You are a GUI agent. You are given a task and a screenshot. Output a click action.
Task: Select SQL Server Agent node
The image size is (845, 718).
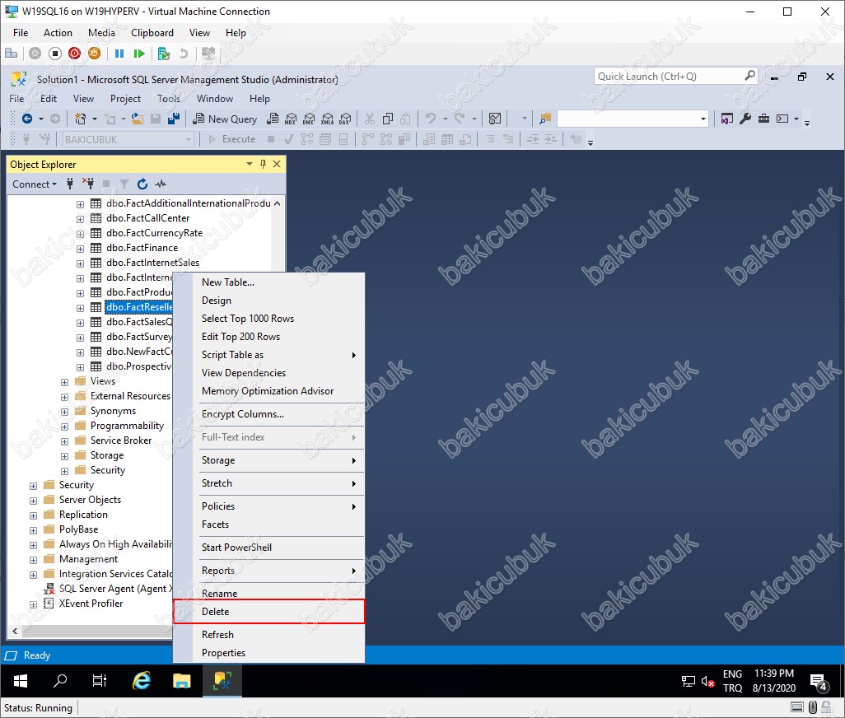115,589
